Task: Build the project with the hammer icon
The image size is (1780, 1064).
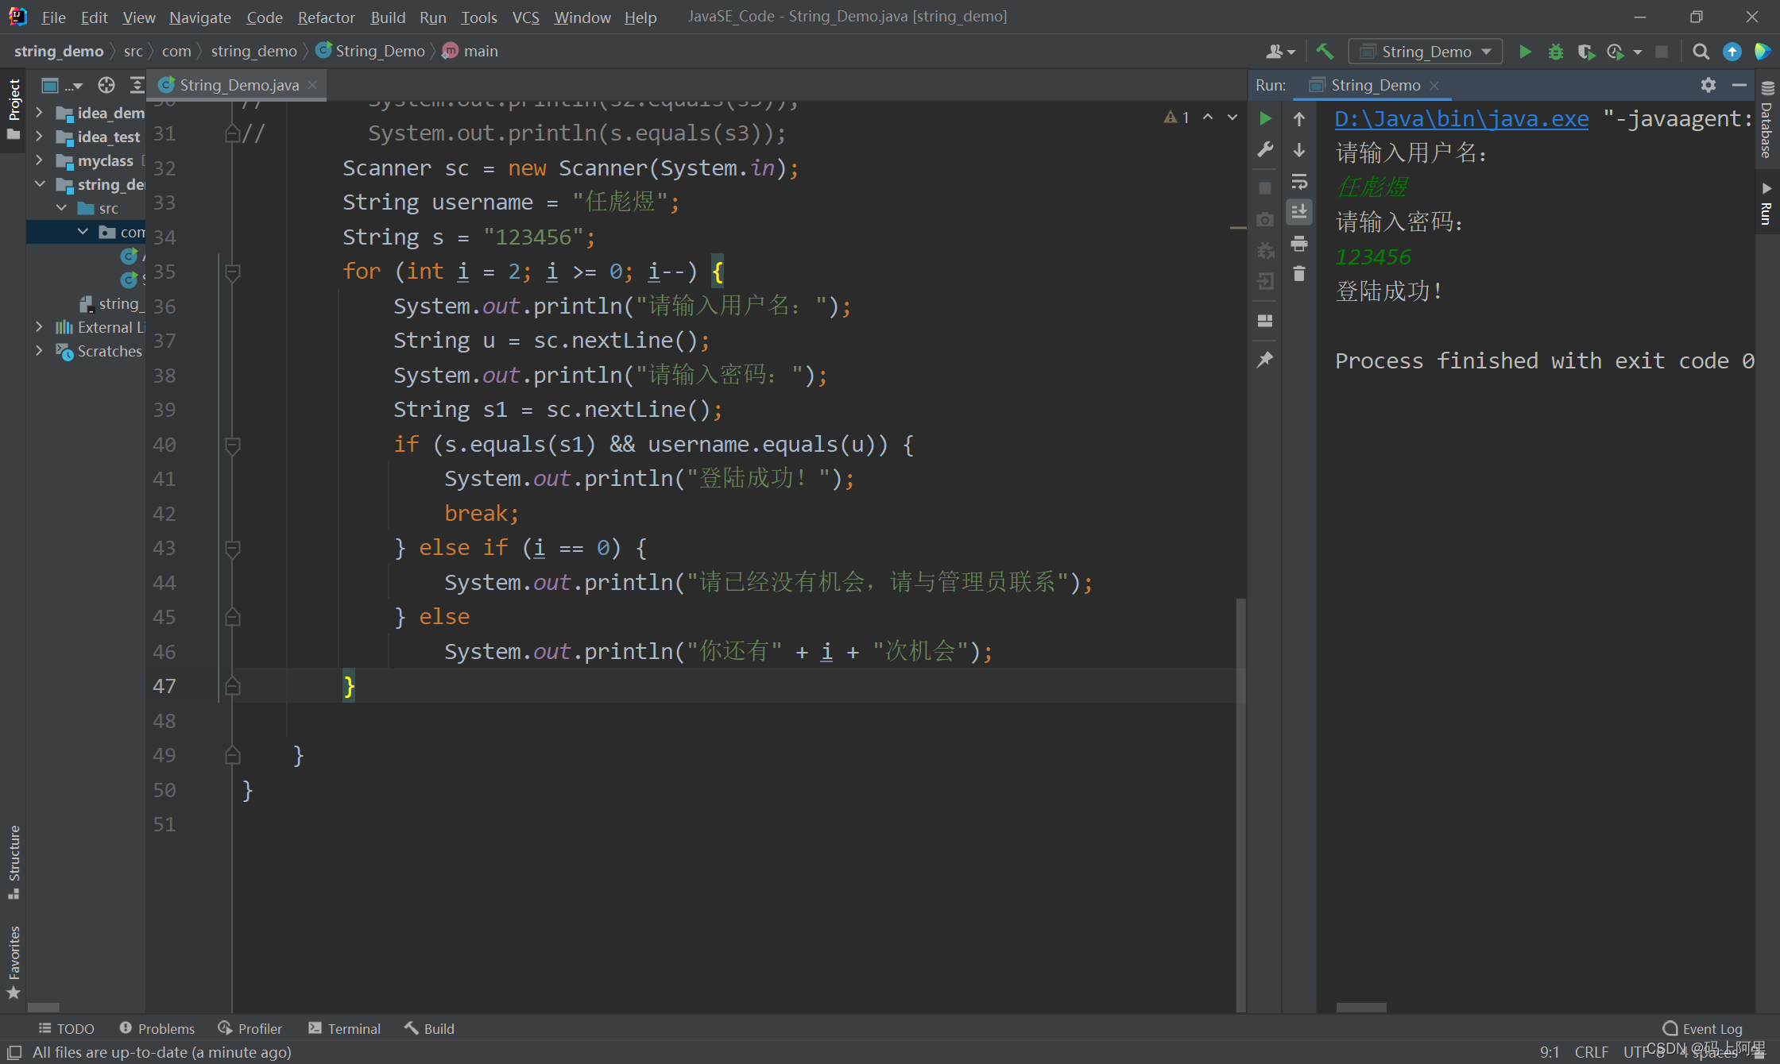Action: (x=1325, y=51)
